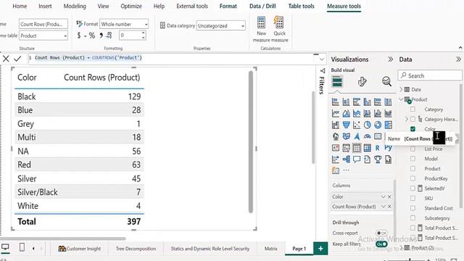Viewport: 464px width, 261px height.
Task: Open the Table tools ribbon tab
Action: (x=302, y=7)
